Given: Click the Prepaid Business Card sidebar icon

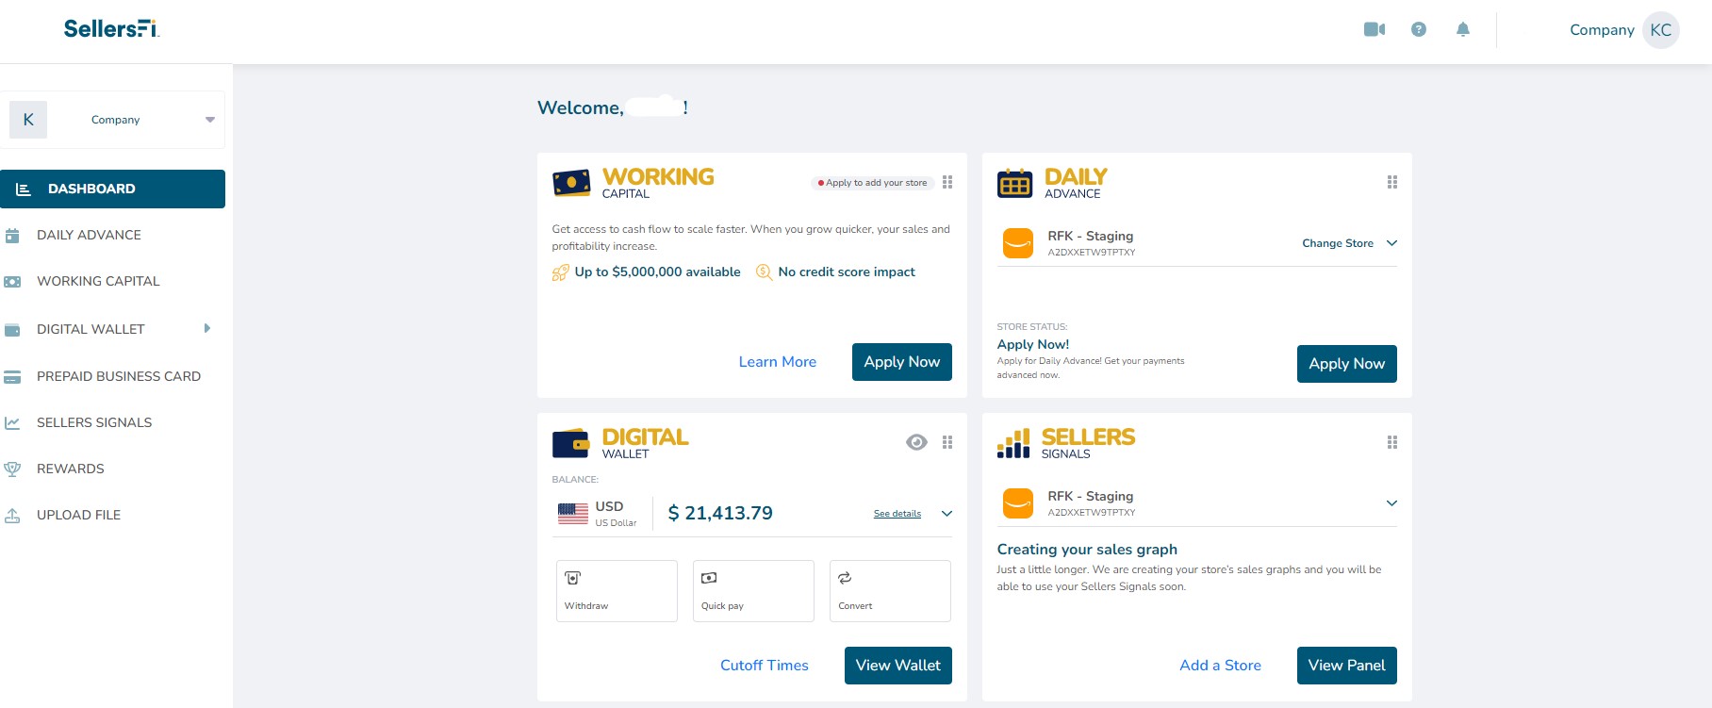Looking at the screenshot, I should 12,377.
